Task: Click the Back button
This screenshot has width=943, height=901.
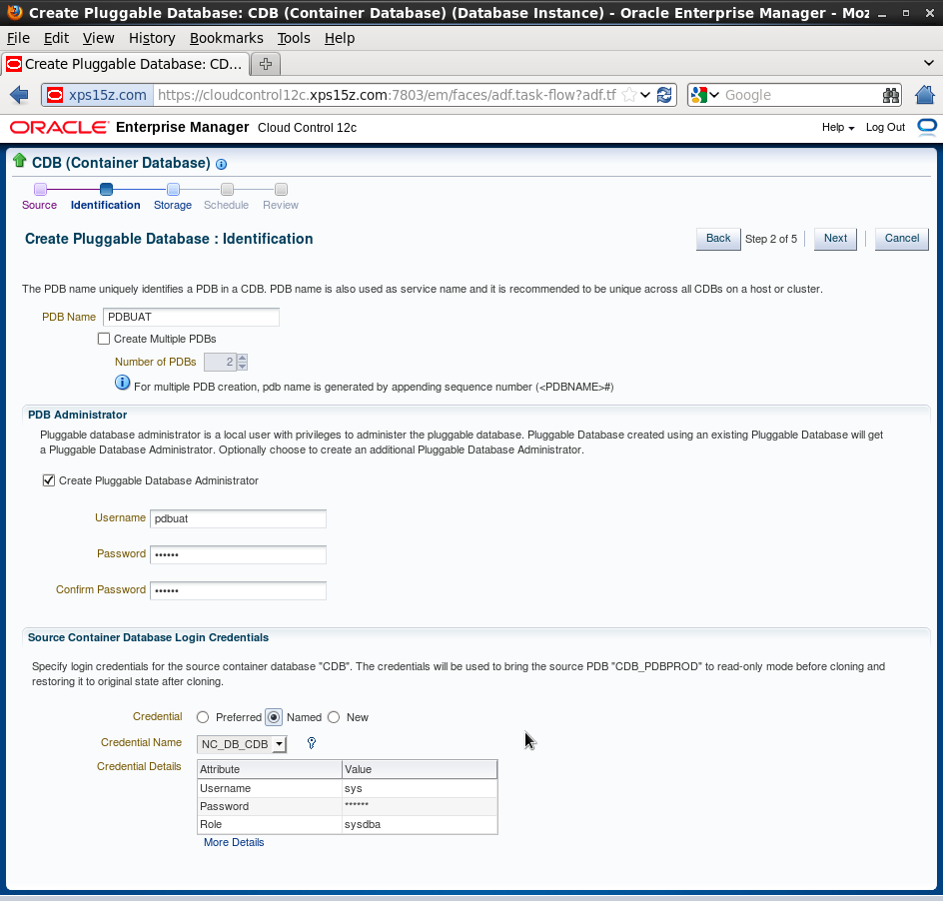Action: [718, 238]
